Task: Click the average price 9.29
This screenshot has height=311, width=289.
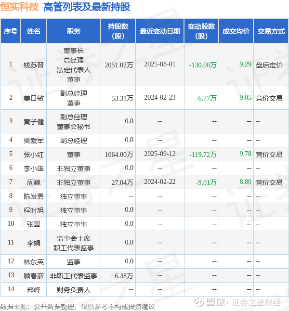Action: (x=245, y=64)
